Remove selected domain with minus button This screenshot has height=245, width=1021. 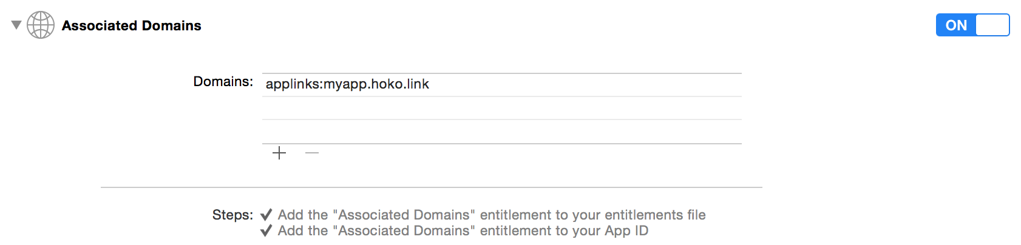click(x=312, y=153)
